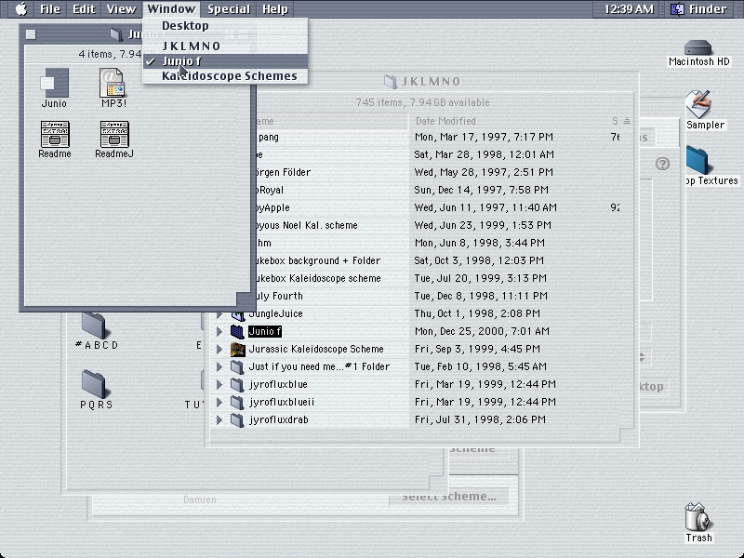The width and height of the screenshot is (744, 558).
Task: Expand the jyrofluxblueii folder
Action: [219, 403]
